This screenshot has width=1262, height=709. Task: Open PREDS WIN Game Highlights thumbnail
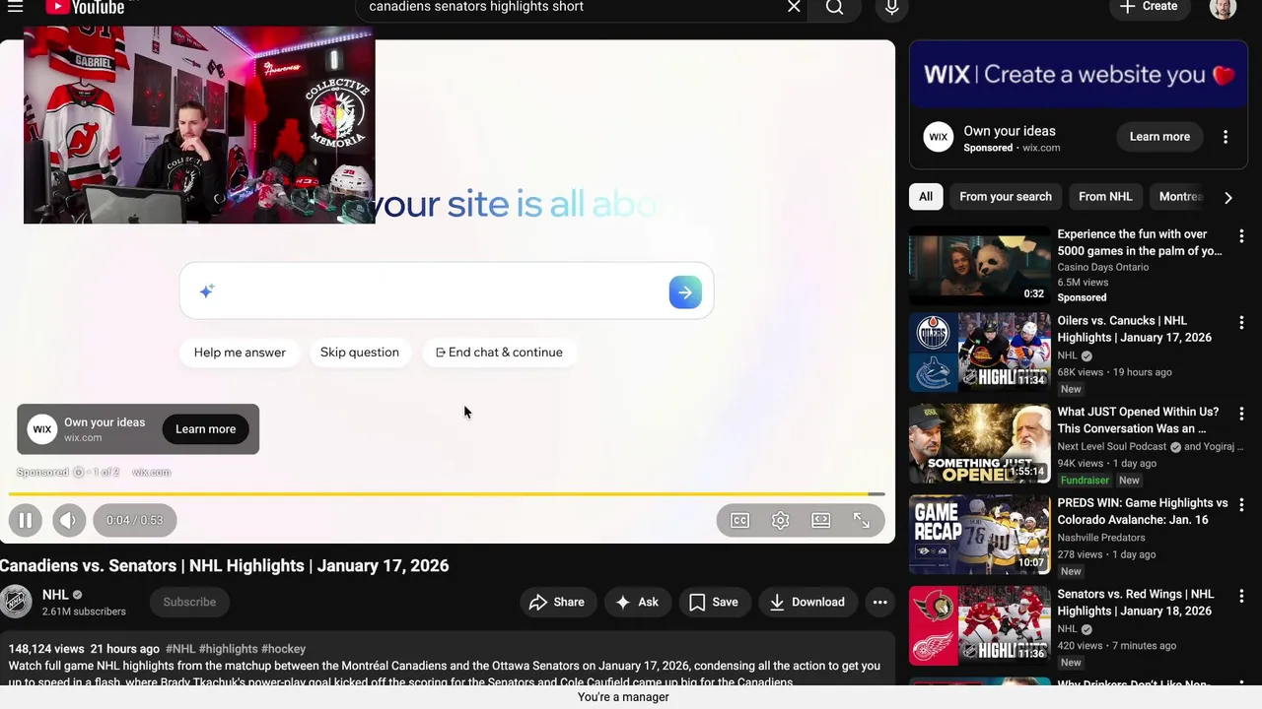click(980, 535)
